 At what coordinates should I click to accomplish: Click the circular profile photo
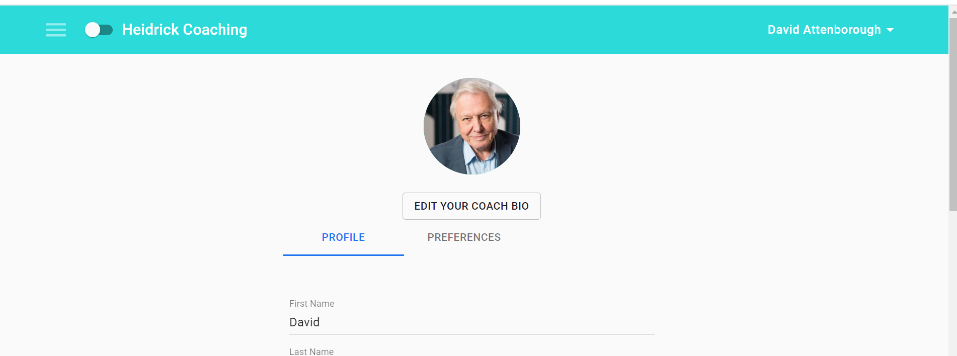tap(471, 126)
